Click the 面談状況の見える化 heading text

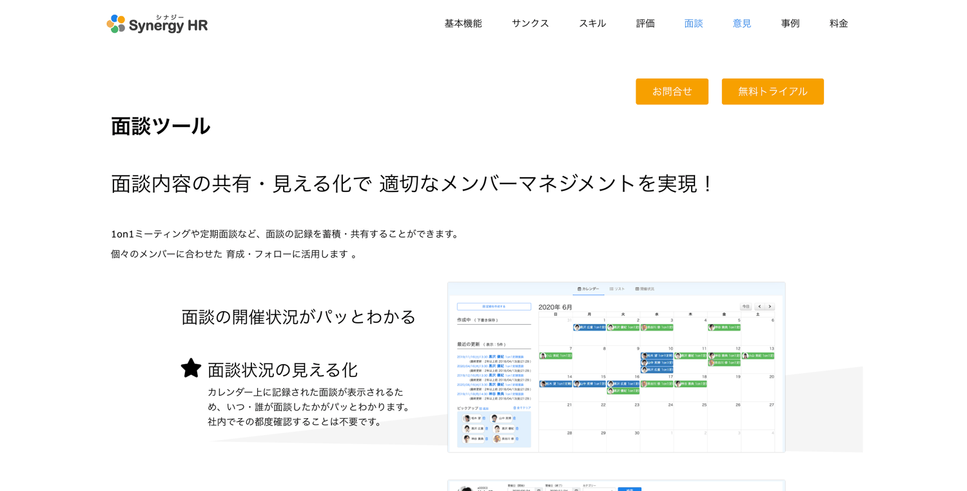pyautogui.click(x=282, y=370)
